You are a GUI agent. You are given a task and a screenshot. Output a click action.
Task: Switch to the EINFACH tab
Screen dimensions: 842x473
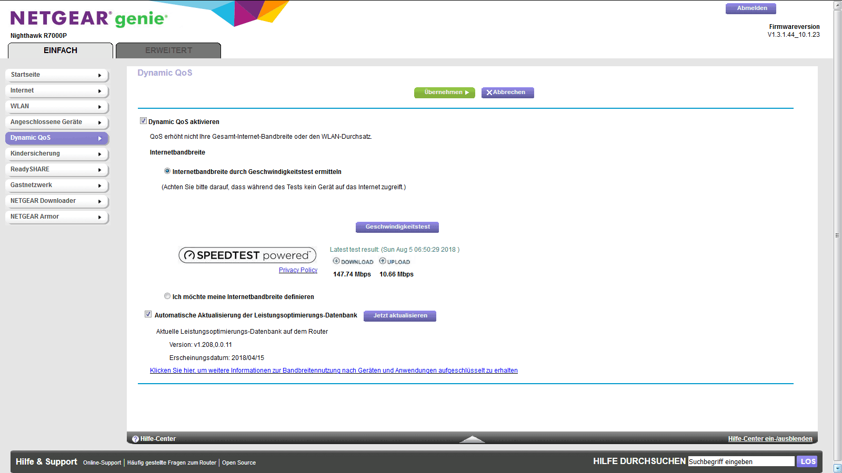tap(61, 50)
